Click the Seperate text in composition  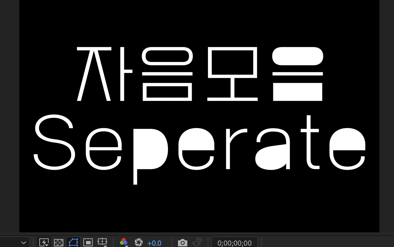click(x=200, y=149)
